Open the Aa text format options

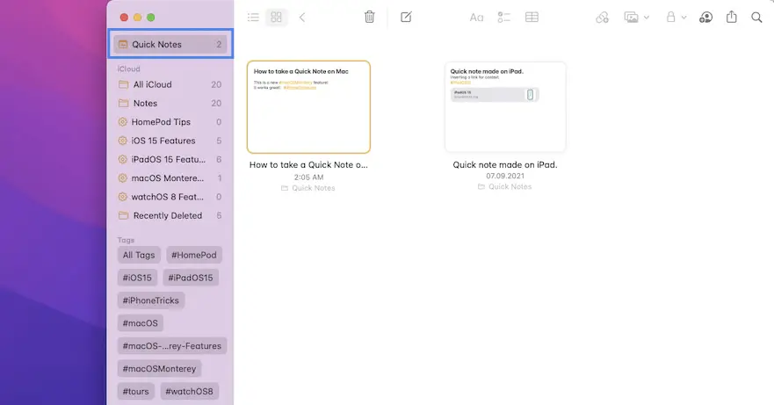point(476,18)
